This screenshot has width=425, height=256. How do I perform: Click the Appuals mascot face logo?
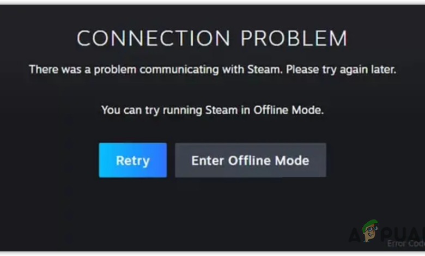371,231
